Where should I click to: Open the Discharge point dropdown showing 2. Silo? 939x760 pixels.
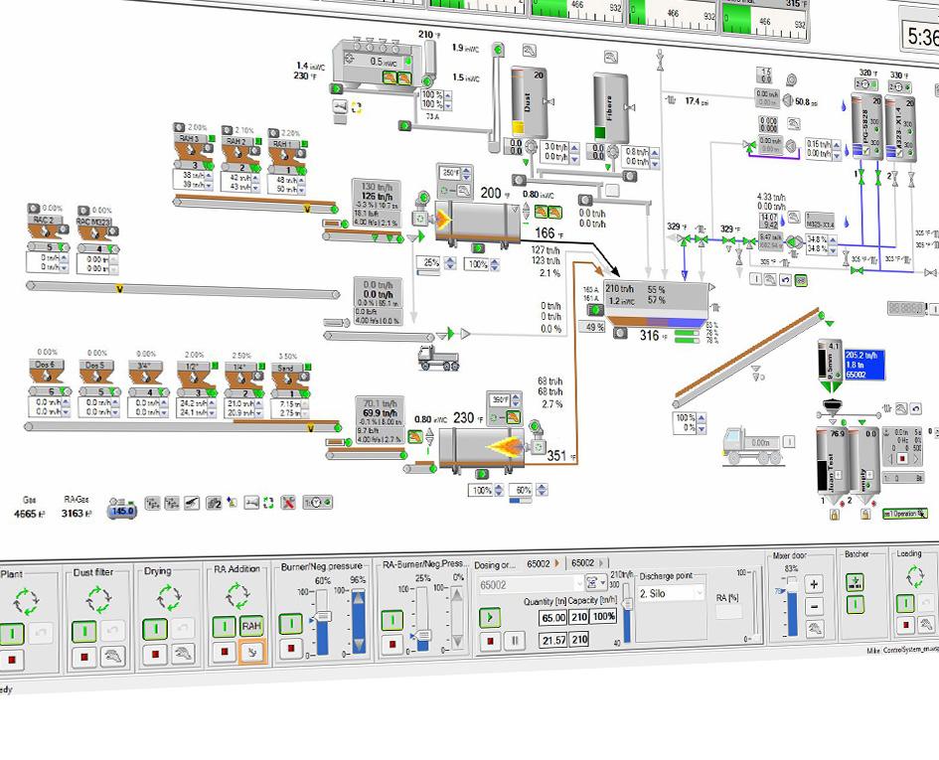tap(671, 593)
